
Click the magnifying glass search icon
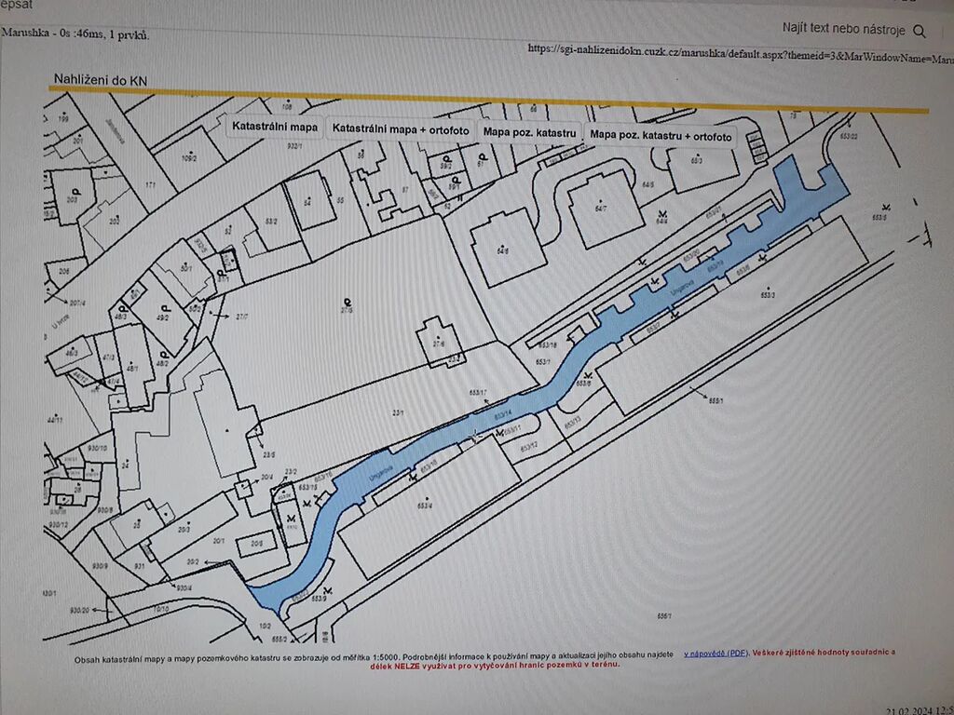pyautogui.click(x=920, y=31)
